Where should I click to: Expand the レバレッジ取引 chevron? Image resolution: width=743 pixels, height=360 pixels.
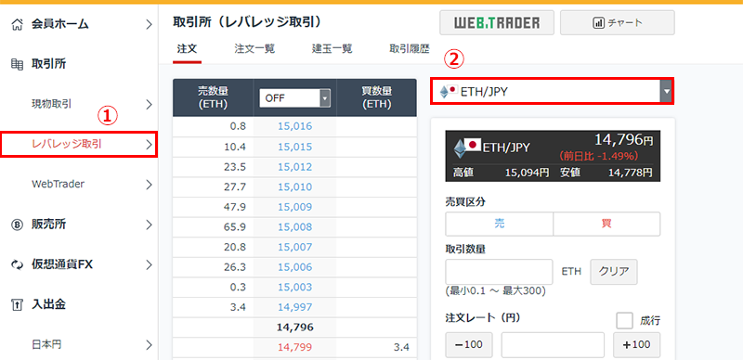[x=149, y=145]
